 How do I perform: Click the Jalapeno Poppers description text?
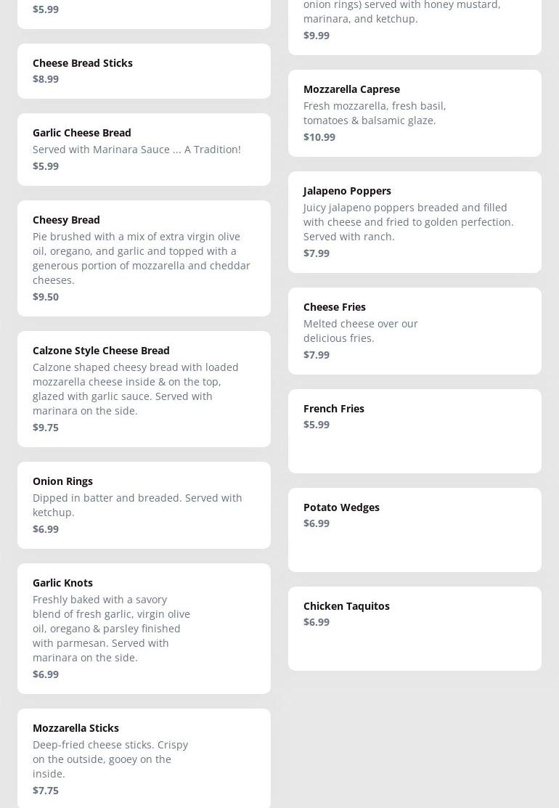coord(408,221)
